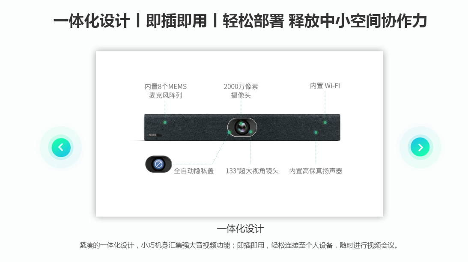Click the main heading 一体化设计 即插即用
This screenshot has width=468, height=262.
point(240,21)
